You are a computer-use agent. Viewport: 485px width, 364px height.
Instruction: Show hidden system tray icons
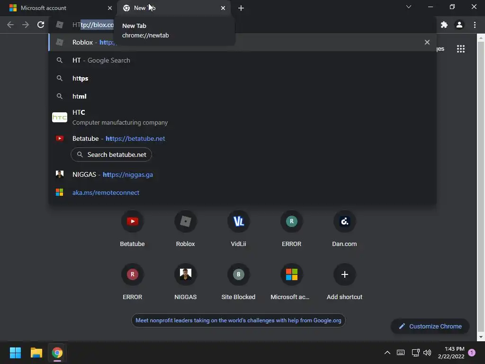point(387,353)
